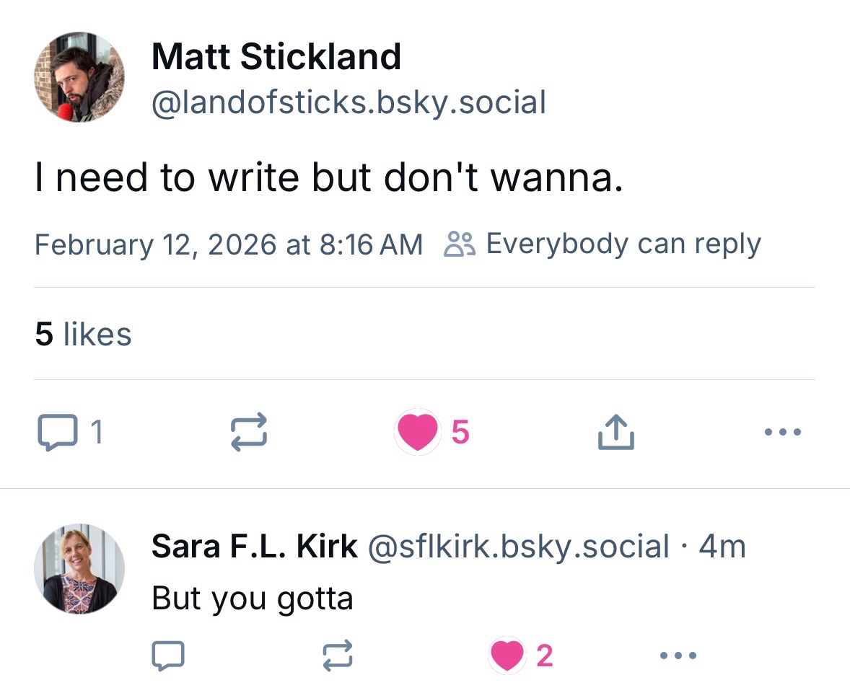The height and width of the screenshot is (693, 850).
Task: Share Matt Stickland's post
Action: coord(616,433)
